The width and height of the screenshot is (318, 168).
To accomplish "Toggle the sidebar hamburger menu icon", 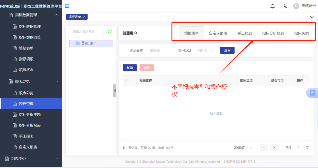I will pyautogui.click(x=67, y=6).
